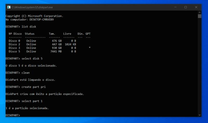Click the 'Status' column header

tap(29, 34)
